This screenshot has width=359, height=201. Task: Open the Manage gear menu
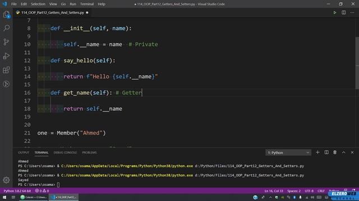click(6, 180)
